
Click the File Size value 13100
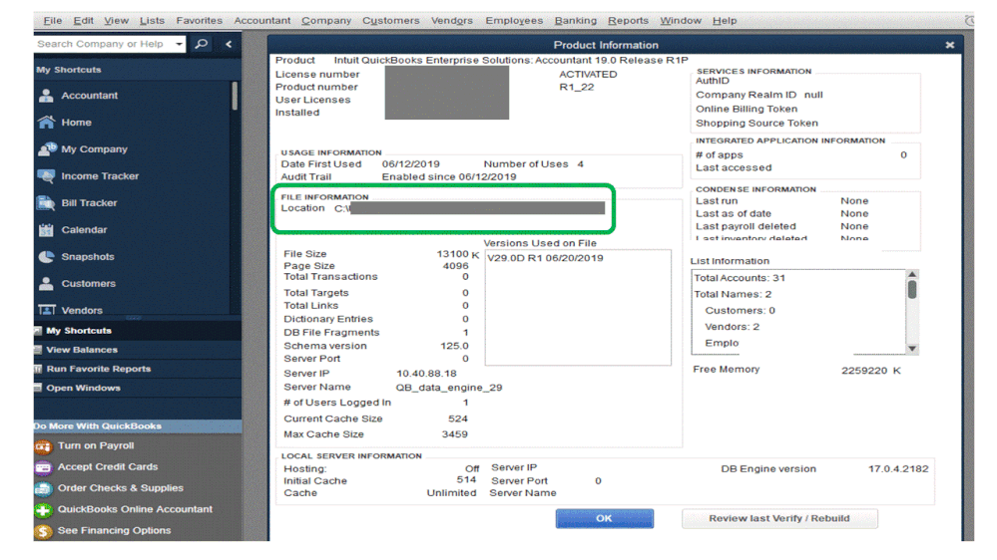coord(452,254)
